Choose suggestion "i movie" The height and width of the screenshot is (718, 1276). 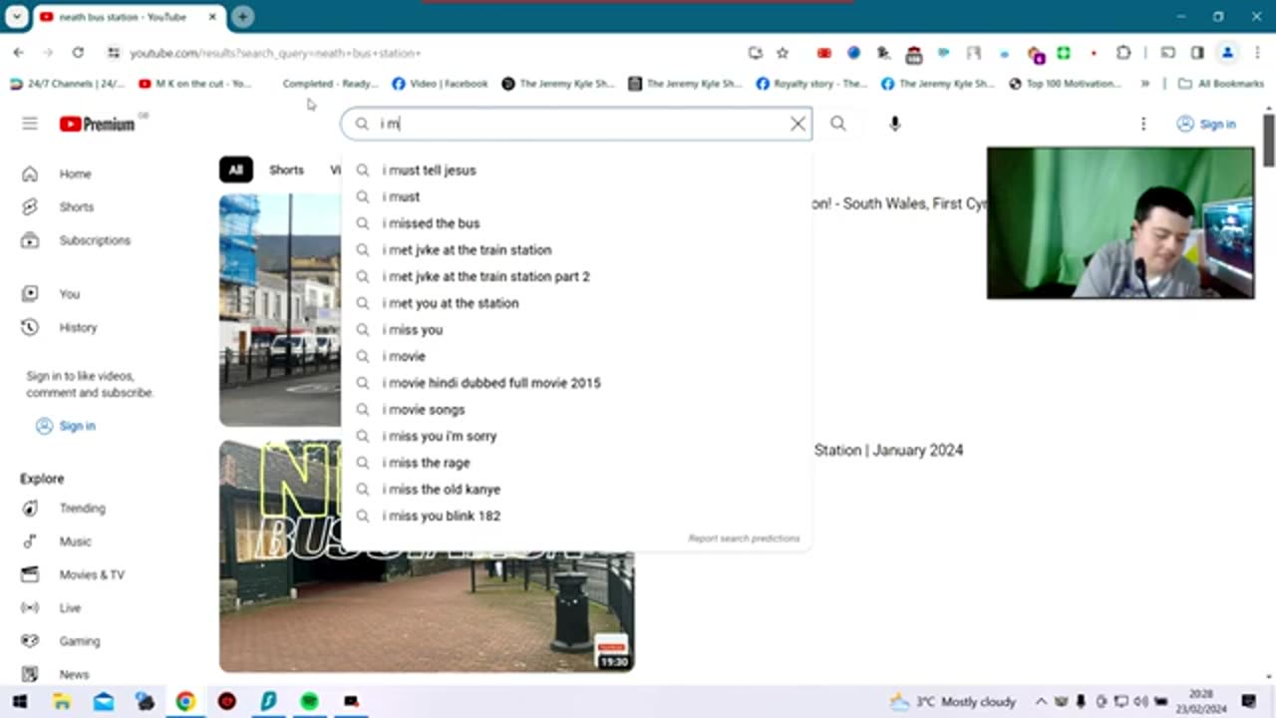(576, 356)
